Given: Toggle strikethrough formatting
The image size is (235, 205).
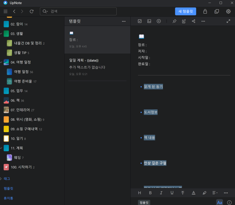Looking at the screenshot, I should point(183,193).
